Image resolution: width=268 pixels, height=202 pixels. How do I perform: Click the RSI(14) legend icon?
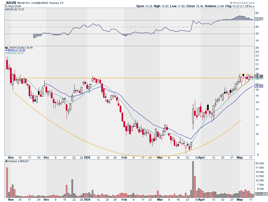coord(6,10)
